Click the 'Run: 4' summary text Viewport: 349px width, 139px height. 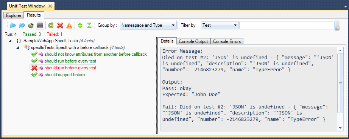pos(11,34)
